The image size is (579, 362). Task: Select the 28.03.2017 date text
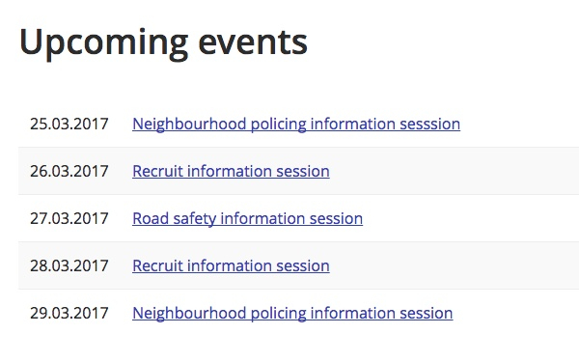(x=69, y=266)
